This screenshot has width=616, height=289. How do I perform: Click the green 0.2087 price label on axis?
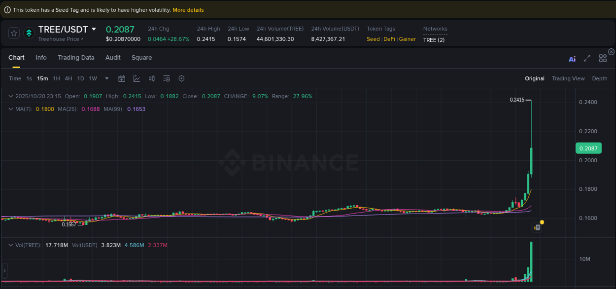click(x=588, y=148)
